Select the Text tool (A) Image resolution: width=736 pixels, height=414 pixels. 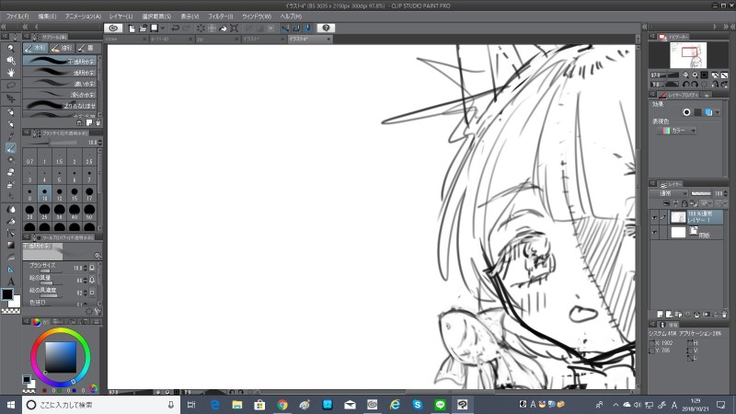click(x=11, y=282)
